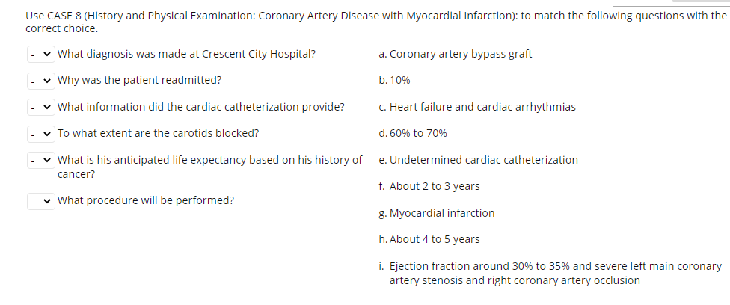The width and height of the screenshot is (730, 305).
Task: Open dropdown for procedure to be performed
Action: 41,201
